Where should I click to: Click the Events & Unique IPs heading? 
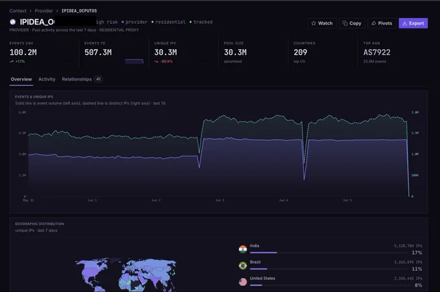click(x=34, y=97)
